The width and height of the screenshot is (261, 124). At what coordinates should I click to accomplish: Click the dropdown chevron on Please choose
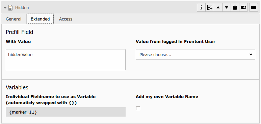coord(251,54)
